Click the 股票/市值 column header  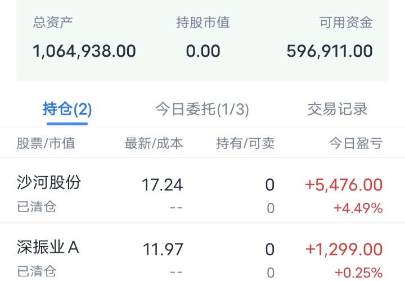[x=46, y=143]
